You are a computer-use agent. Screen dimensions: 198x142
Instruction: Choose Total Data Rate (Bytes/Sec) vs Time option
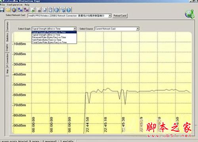click(54, 42)
